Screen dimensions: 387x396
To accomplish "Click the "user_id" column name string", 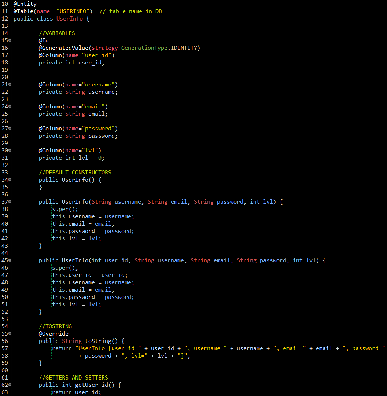I will [96, 55].
